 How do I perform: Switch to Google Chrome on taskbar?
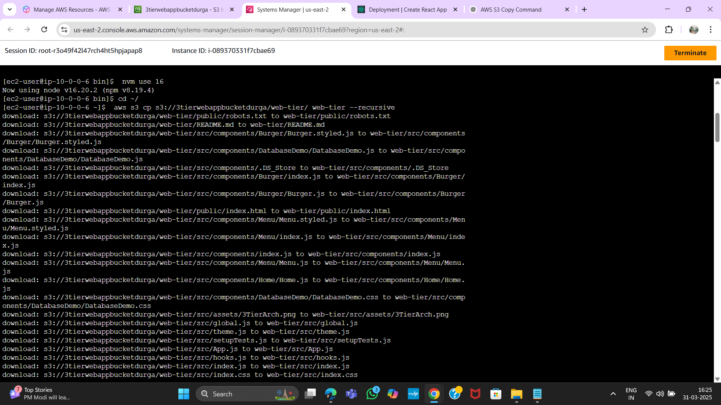pyautogui.click(x=434, y=394)
